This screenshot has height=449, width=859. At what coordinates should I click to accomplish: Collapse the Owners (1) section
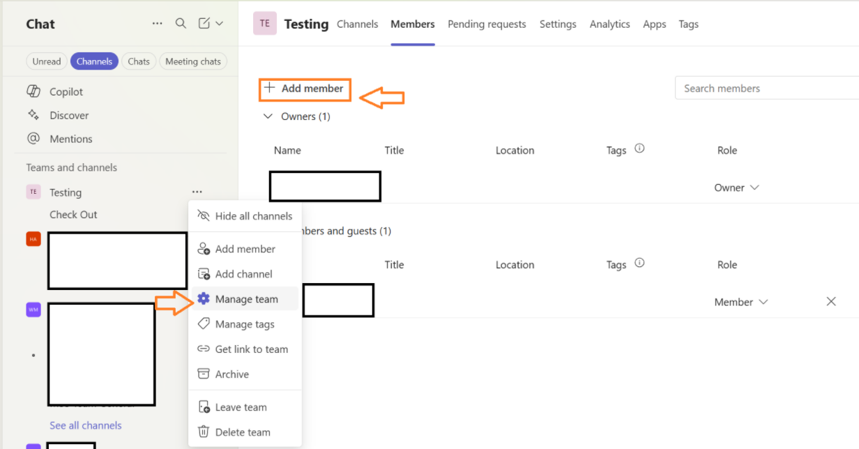[x=268, y=116]
